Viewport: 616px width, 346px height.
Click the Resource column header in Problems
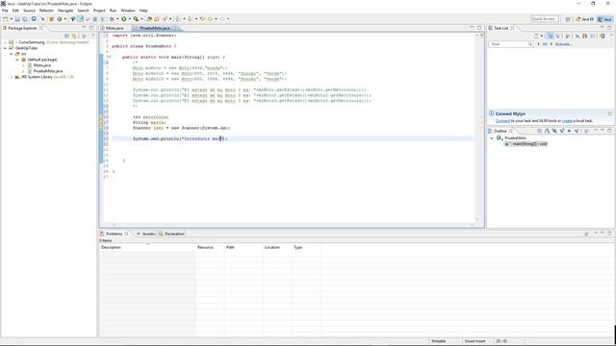pos(210,247)
